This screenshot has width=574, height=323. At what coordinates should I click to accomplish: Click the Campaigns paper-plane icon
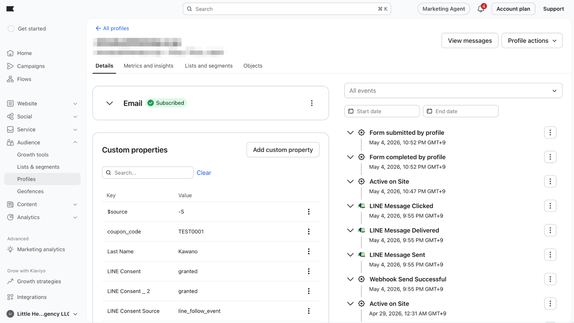[10, 66]
